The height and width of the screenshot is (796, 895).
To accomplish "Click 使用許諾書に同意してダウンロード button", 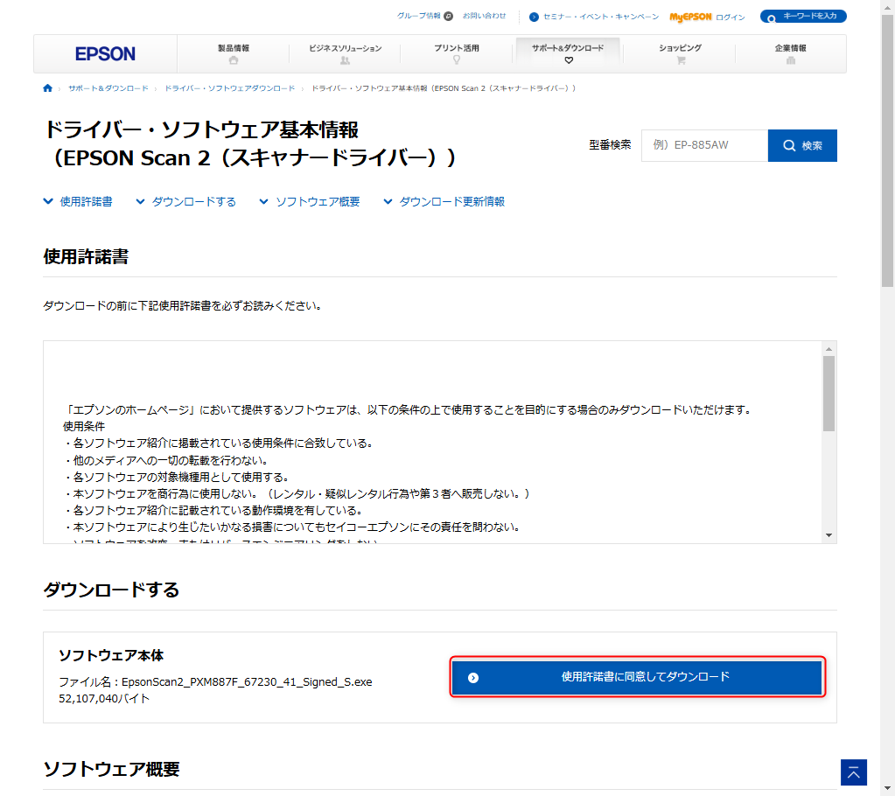I will (638, 677).
